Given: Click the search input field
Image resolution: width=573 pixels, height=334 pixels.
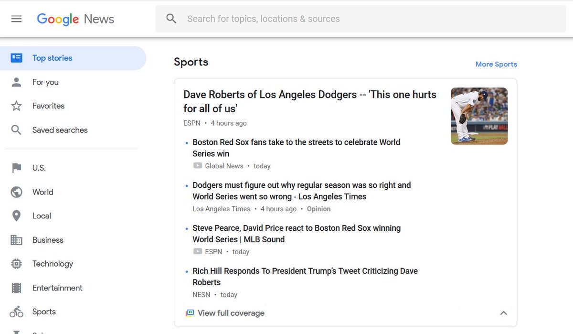Looking at the screenshot, I should pyautogui.click(x=286, y=18).
